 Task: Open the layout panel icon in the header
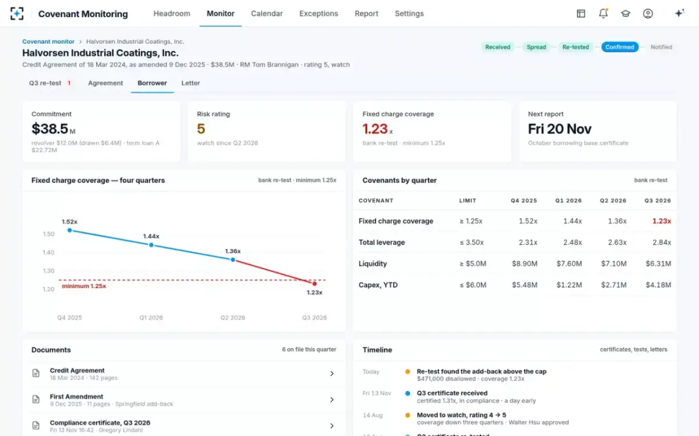click(x=581, y=13)
